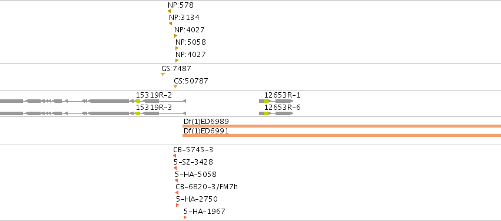Click the 5-HA-2750 red triangle marker

177,205
